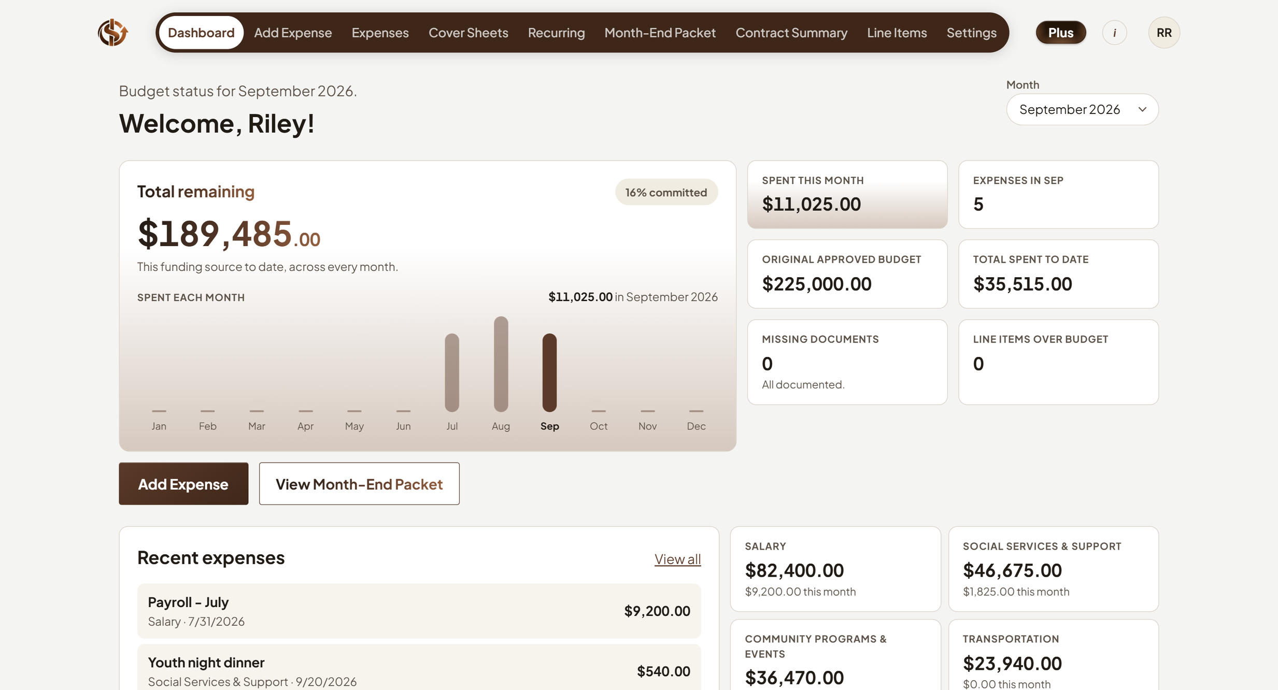Viewport: 1278px width, 690px height.
Task: Open the Line Items Over Budget card
Action: pos(1058,362)
